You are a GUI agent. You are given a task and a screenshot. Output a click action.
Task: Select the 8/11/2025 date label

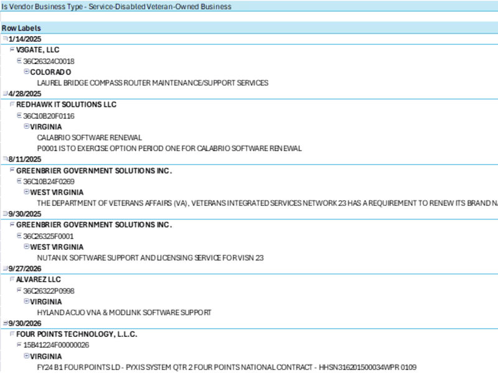click(x=25, y=159)
